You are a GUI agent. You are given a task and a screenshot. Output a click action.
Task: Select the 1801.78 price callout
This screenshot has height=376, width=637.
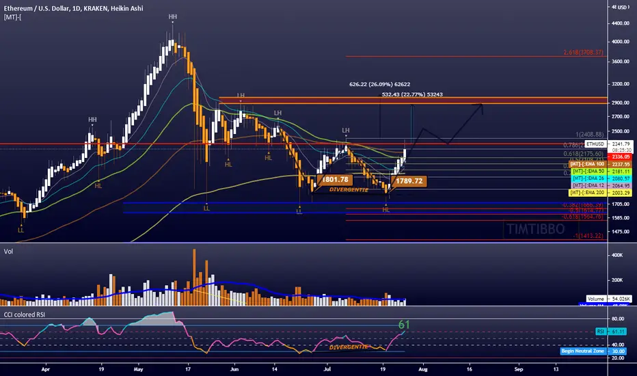coord(335,179)
